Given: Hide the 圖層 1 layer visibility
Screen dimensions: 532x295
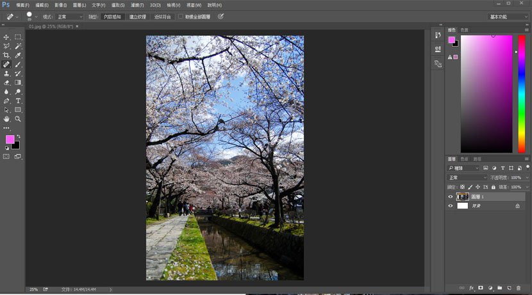Looking at the screenshot, I should 451,197.
